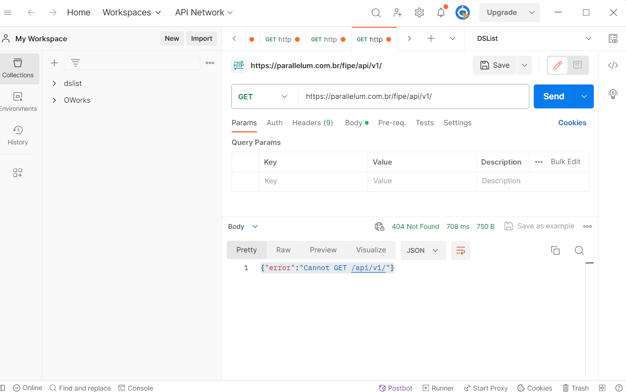Select the Tests tab
626x392 pixels.
pos(425,123)
